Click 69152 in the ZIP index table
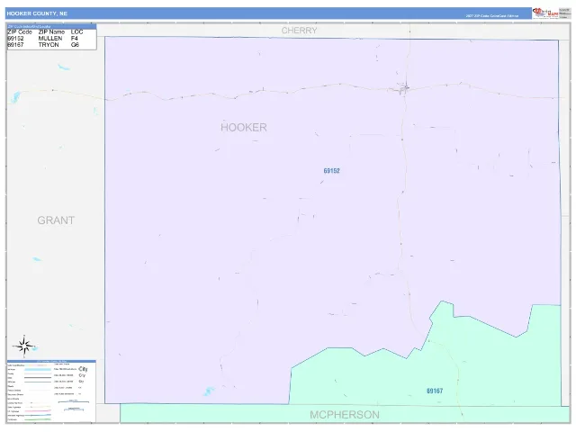Image resolution: width=576 pixels, height=432 pixels. click(16, 38)
